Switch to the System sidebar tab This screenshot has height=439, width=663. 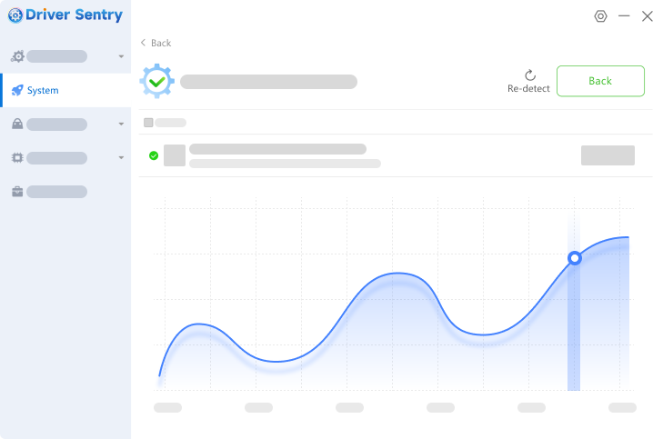click(65, 90)
